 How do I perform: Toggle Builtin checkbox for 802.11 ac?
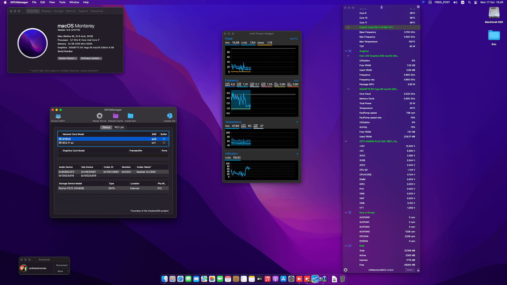(x=164, y=143)
